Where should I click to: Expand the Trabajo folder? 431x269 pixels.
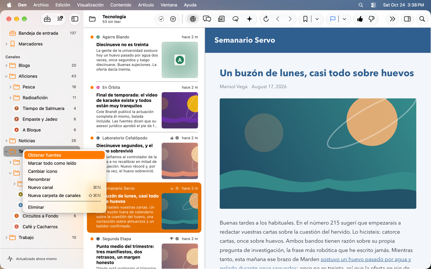click(6, 238)
